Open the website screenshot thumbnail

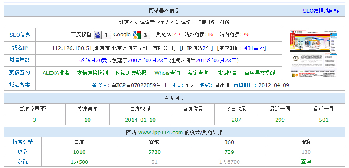click(314, 54)
